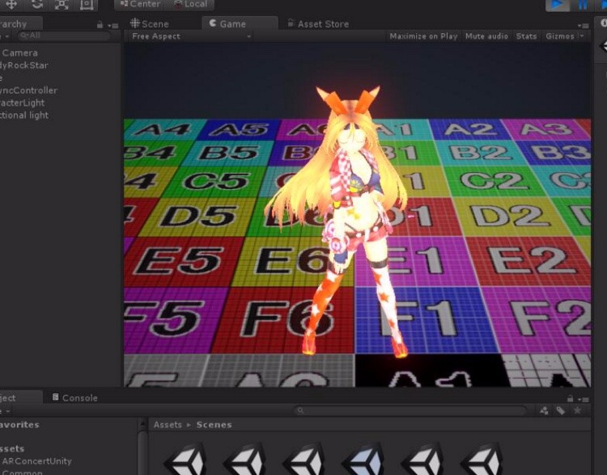This screenshot has width=607, height=475.
Task: Open the Project panel options menu
Action: [584, 399]
